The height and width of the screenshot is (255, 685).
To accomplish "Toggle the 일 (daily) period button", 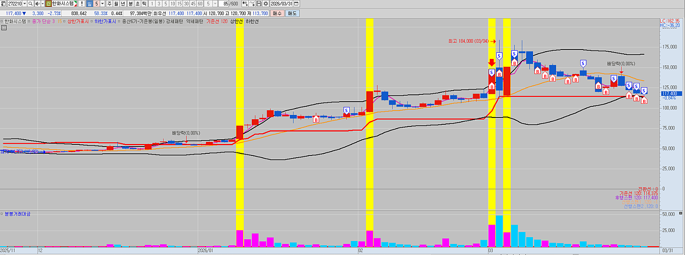I will 89,3.
